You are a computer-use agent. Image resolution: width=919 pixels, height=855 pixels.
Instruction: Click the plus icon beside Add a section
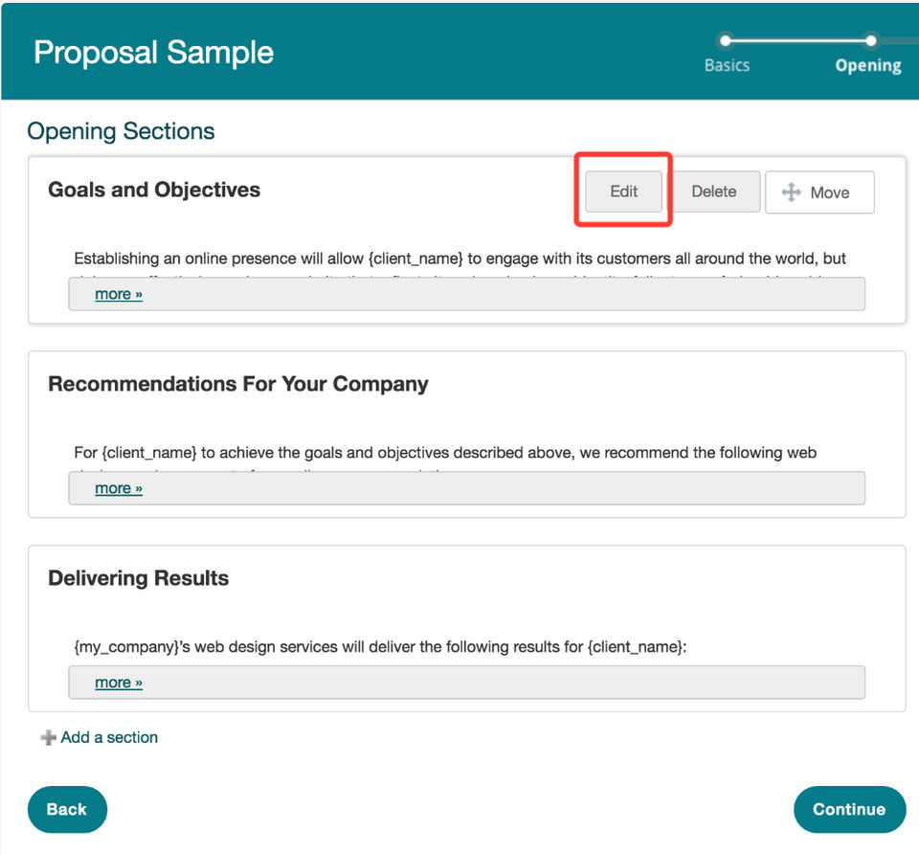click(48, 738)
